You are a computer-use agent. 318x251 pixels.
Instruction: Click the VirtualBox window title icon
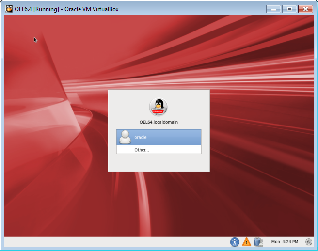point(9,9)
